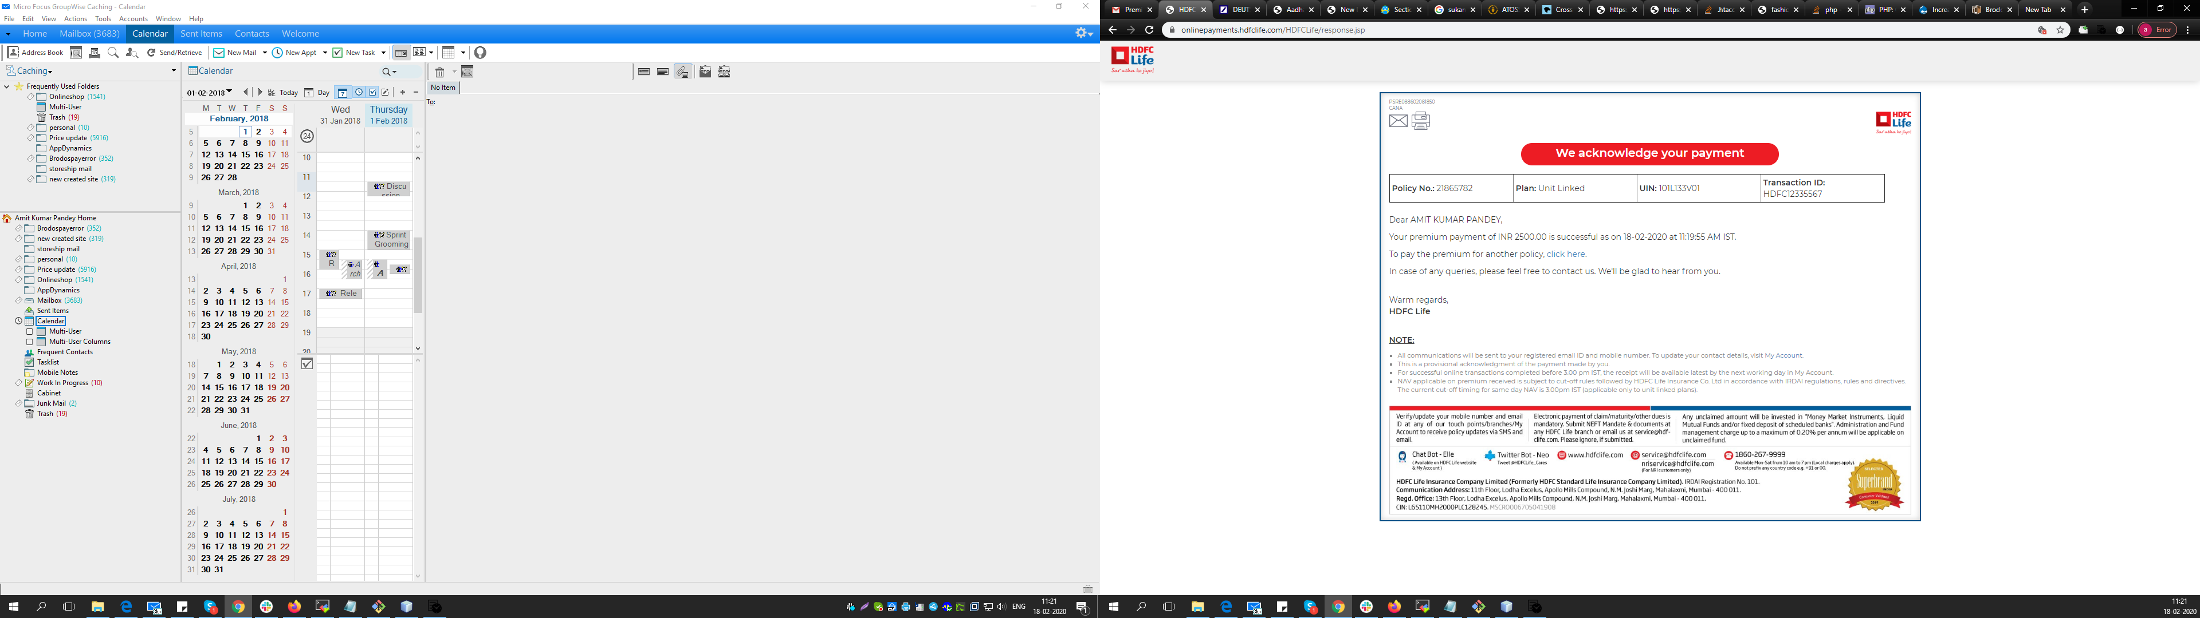Switch to the Sent Items tab
This screenshot has width=2200, height=618.
(x=202, y=34)
